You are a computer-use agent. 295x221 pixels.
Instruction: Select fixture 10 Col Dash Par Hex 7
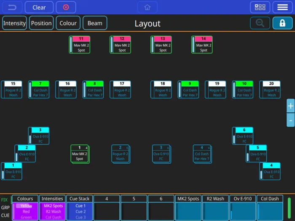(x=243, y=90)
